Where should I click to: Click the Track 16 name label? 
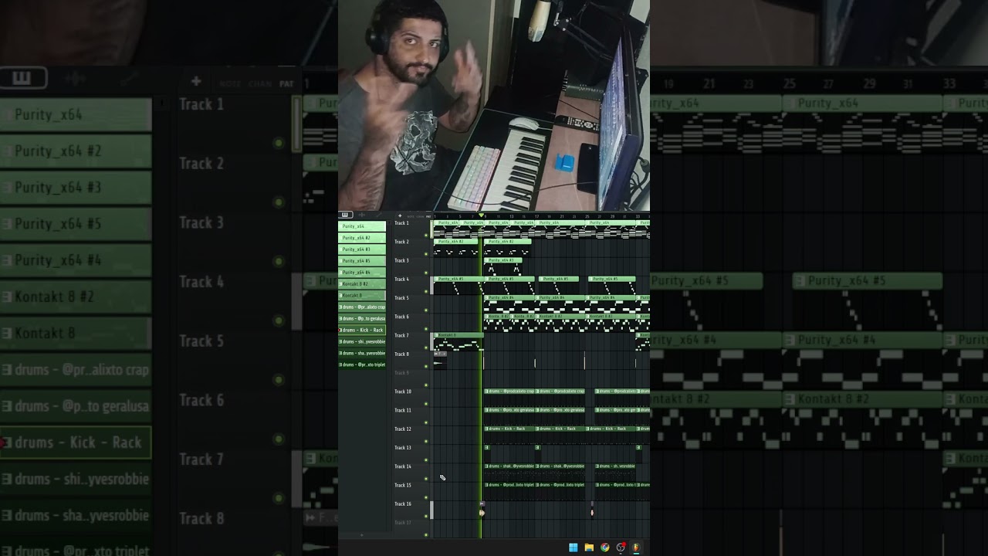pos(403,504)
